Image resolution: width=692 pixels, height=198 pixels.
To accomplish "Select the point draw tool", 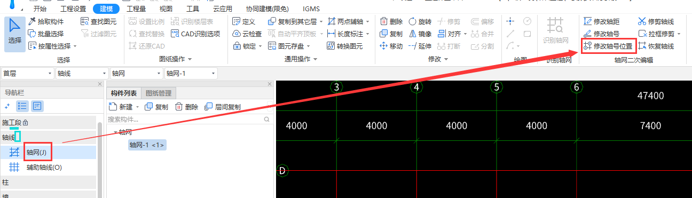I will (x=511, y=21).
